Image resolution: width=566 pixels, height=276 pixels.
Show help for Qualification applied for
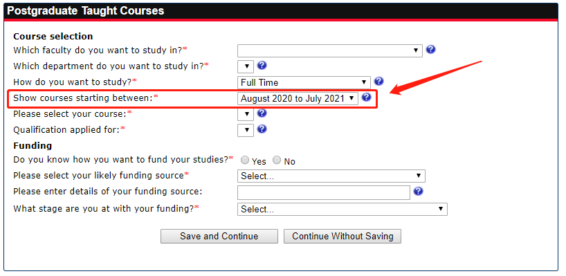point(262,129)
